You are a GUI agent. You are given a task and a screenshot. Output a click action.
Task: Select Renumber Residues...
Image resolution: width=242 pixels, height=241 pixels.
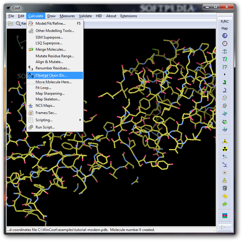click(x=55, y=68)
